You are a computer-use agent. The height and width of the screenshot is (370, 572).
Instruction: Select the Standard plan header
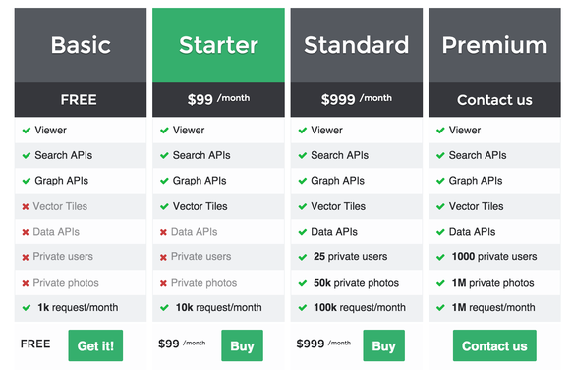tap(357, 45)
